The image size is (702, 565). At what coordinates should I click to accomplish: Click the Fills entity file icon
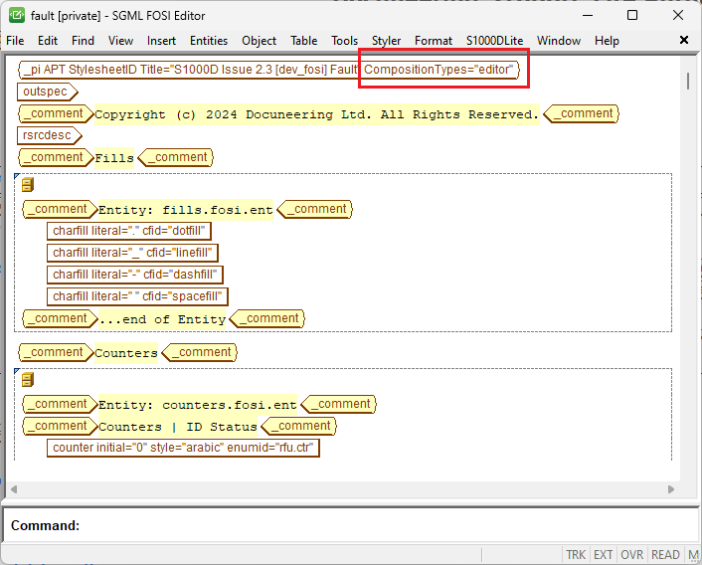coord(27,184)
